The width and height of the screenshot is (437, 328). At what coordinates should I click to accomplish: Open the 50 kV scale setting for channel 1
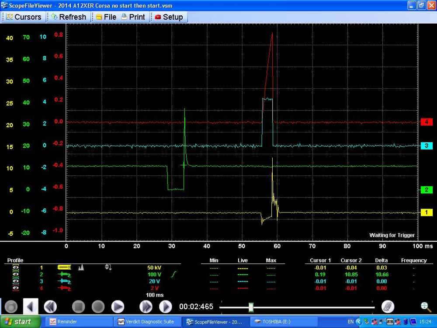[155, 267]
